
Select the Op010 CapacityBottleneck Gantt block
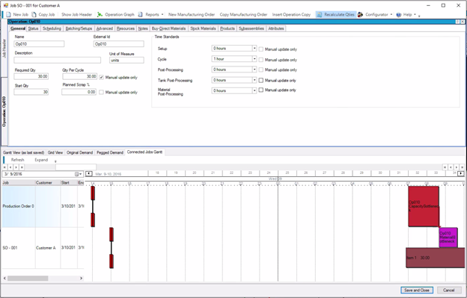coord(424,206)
